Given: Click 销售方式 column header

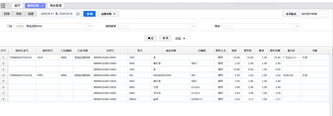Looking at the screenshot, I should click(x=220, y=50).
